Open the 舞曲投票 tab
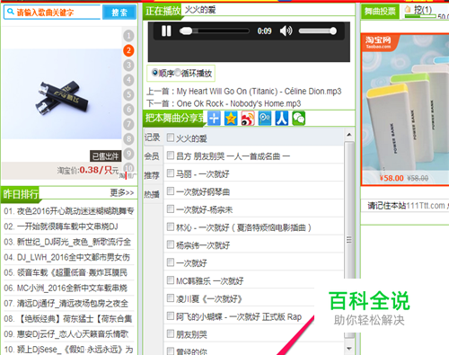Image resolution: width=449 pixels, height=355 pixels. tap(380, 12)
